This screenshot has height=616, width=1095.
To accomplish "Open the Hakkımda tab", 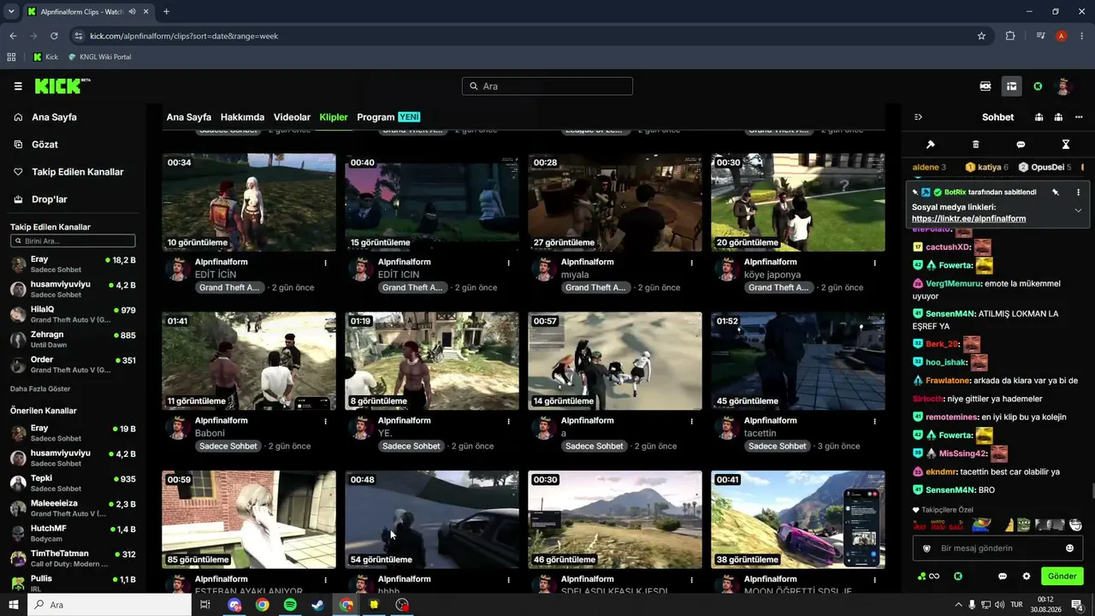I will point(242,117).
